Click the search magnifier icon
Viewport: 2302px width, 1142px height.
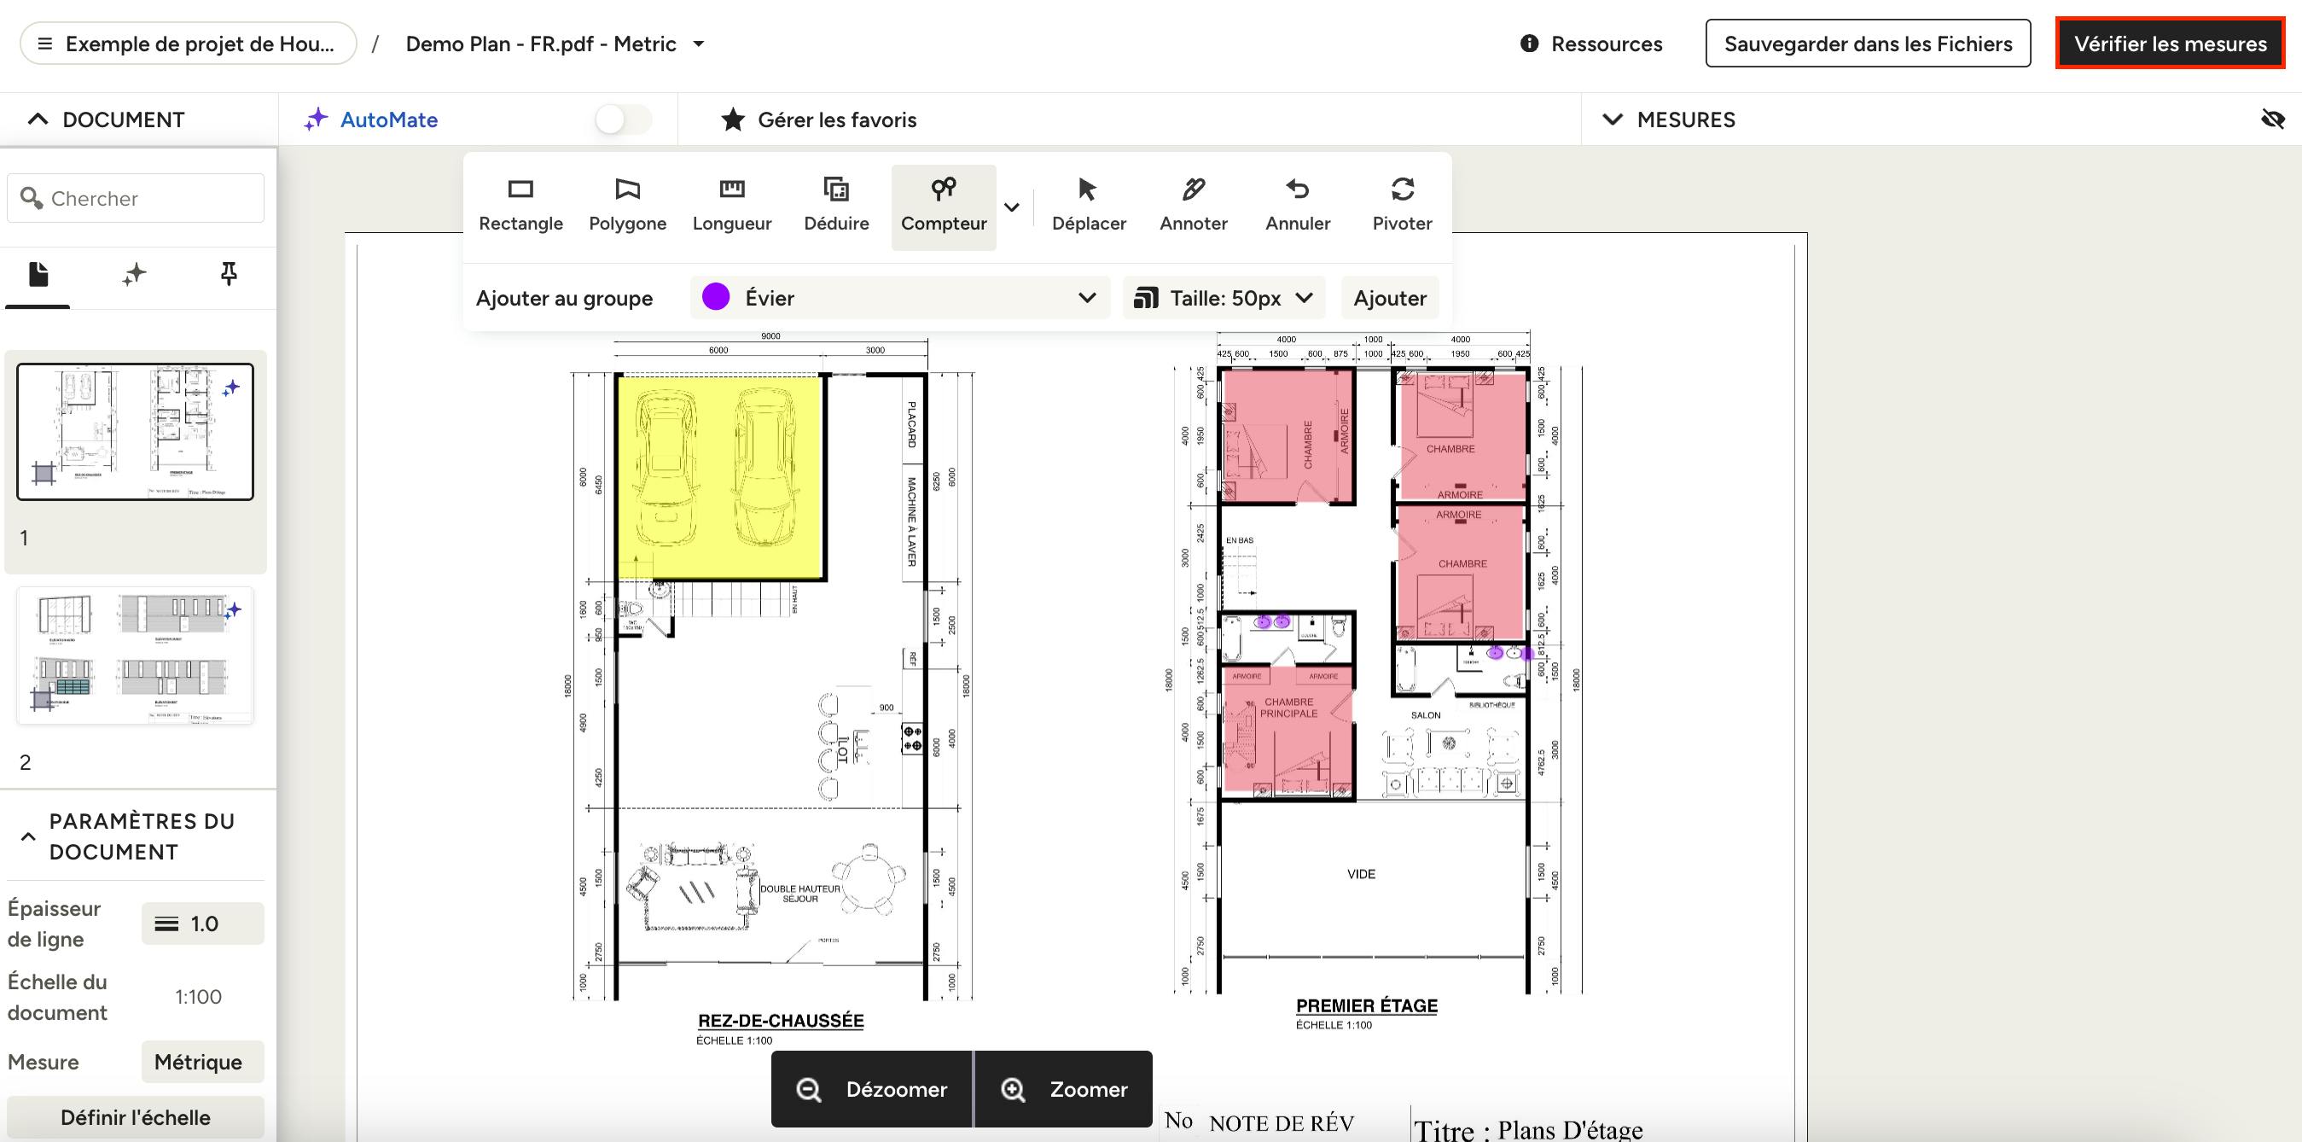click(32, 198)
